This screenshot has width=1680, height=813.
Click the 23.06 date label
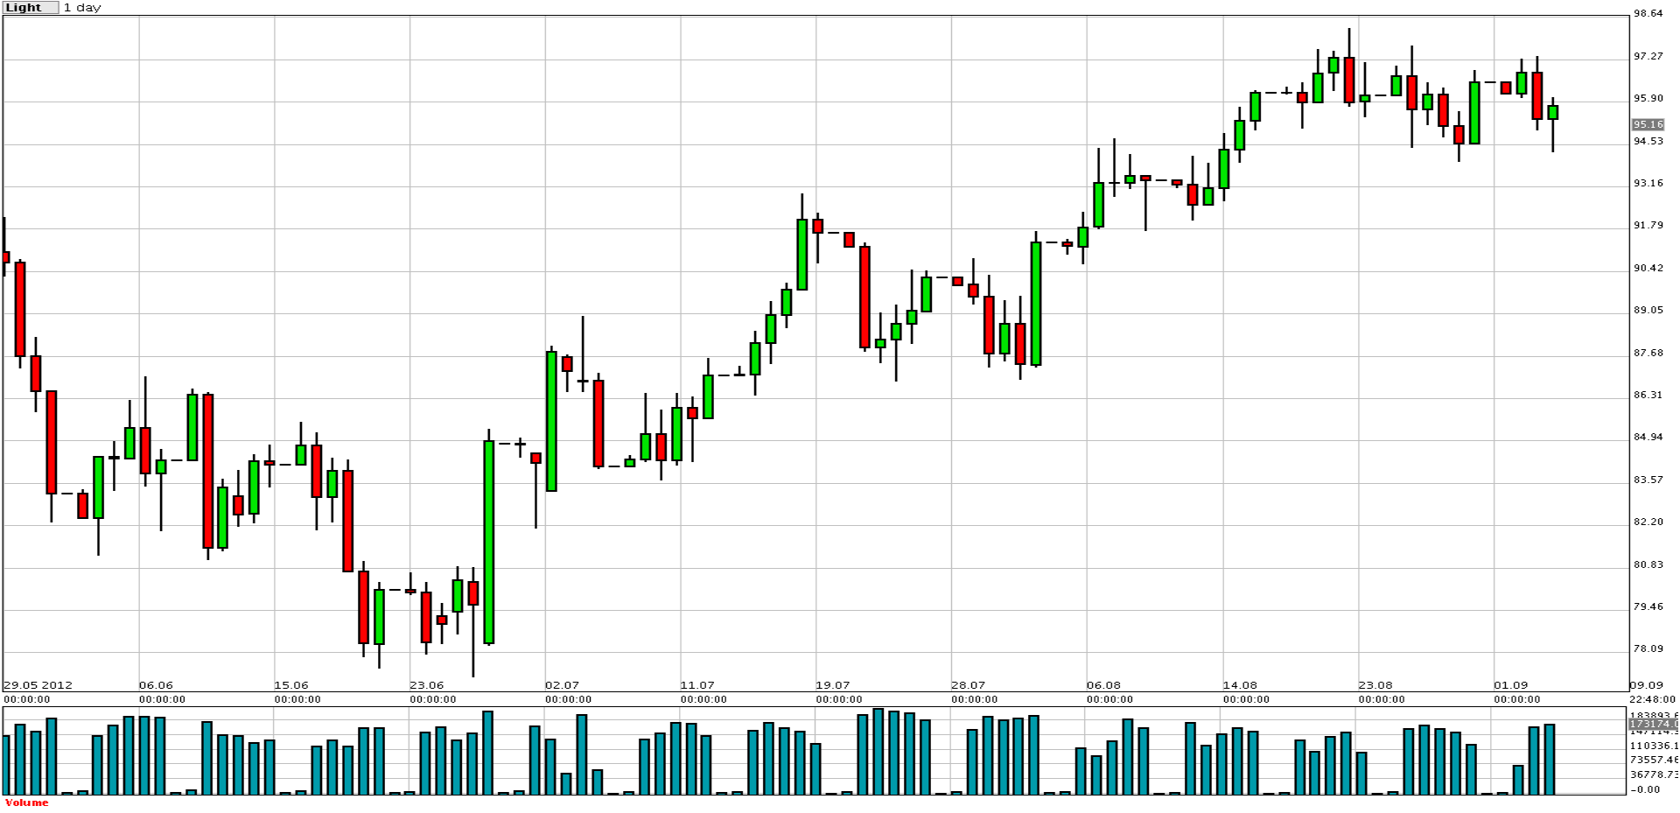point(427,685)
